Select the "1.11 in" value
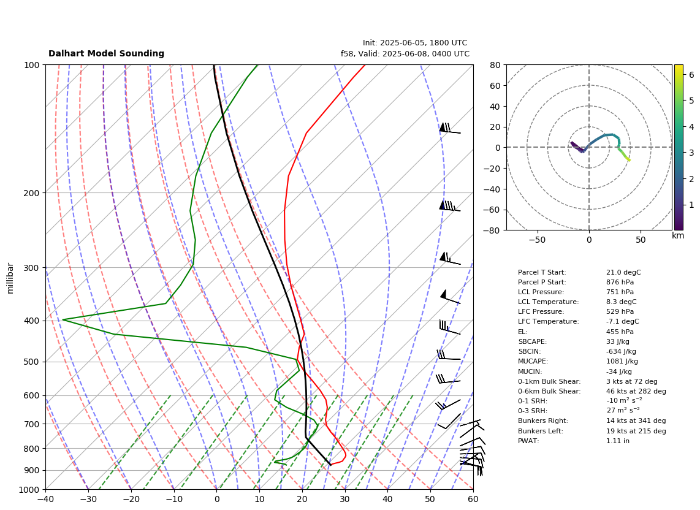This screenshot has height=510, width=700. point(618,441)
